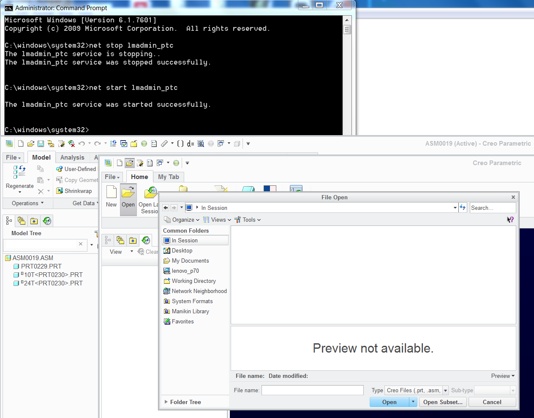Screen dimensions: 534x418
Task: Click the New file icon on the Home tab
Action: 111,195
